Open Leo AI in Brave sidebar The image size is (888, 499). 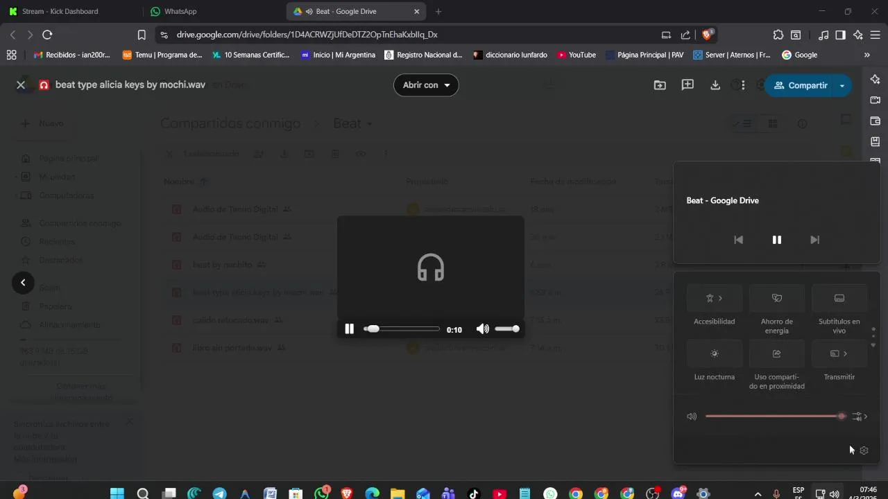876,79
